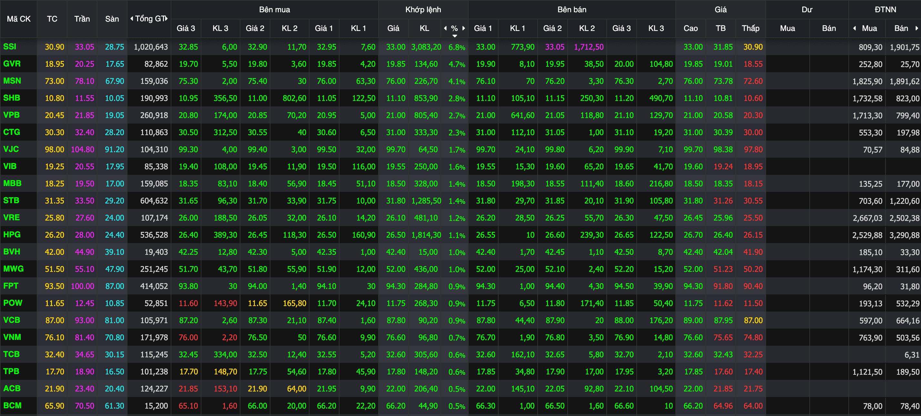Sort by Sàn floor price header

[112, 19]
